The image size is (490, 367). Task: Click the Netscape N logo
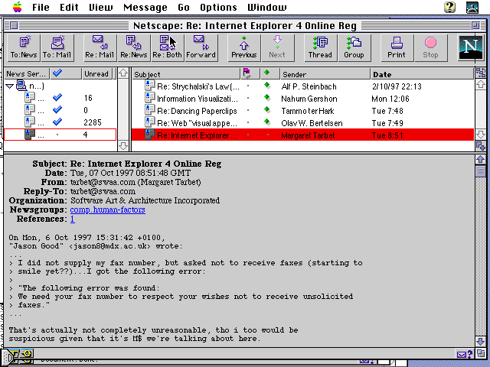tap(470, 47)
